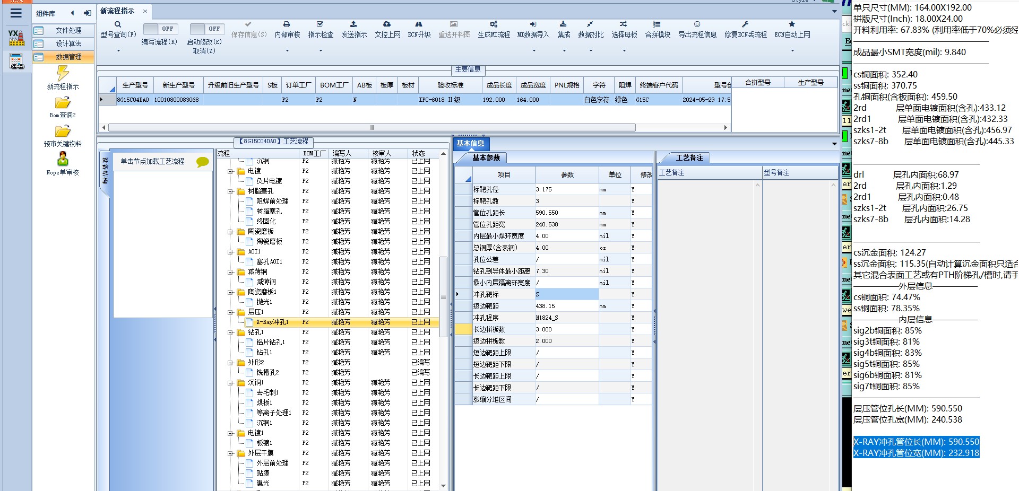Open the 设计算法 menu group
Image resolution: width=1019 pixels, height=491 pixels.
click(x=63, y=43)
